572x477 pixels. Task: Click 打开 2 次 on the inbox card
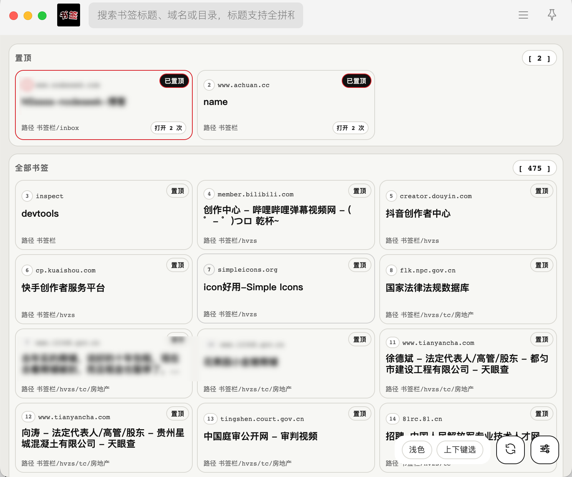pos(168,128)
